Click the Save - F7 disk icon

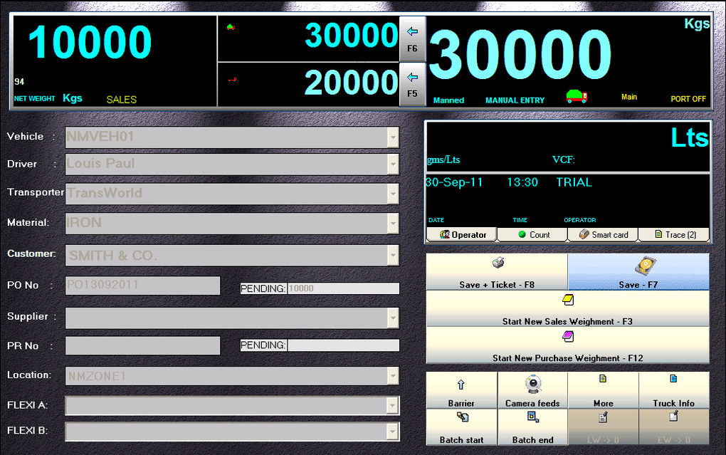coord(646,266)
